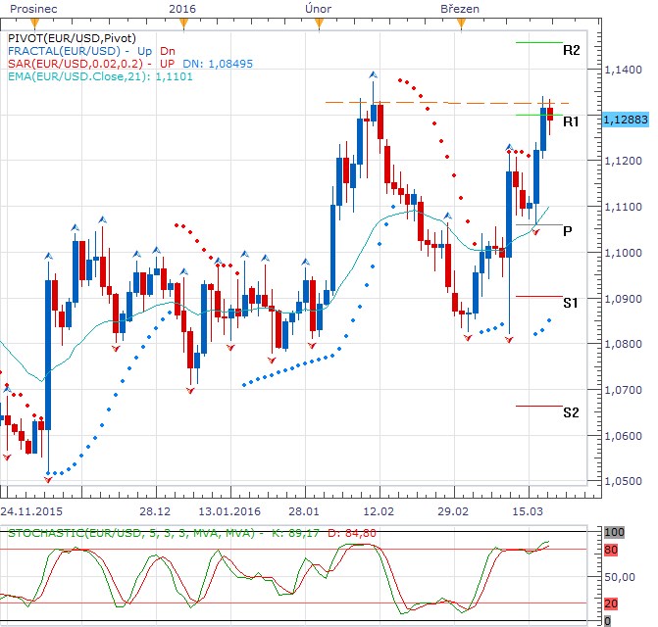
Task: Click the S1 pivot support label
Action: click(571, 303)
